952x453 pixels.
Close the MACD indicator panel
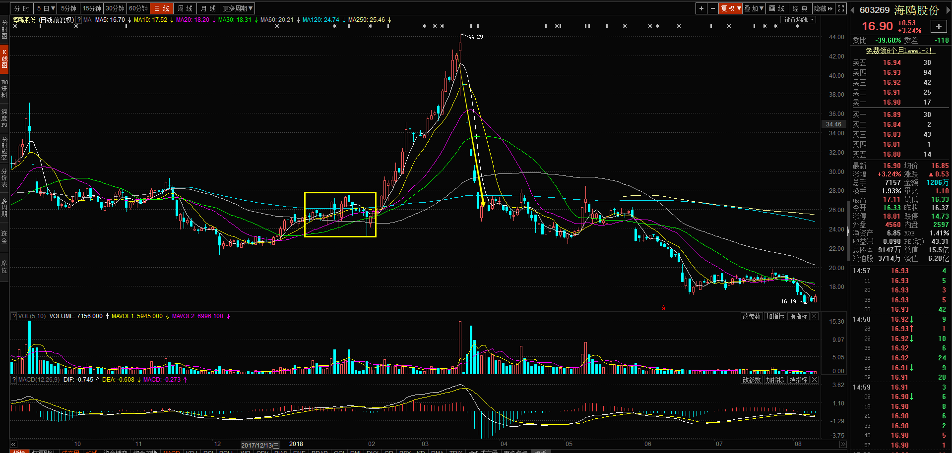(x=814, y=380)
